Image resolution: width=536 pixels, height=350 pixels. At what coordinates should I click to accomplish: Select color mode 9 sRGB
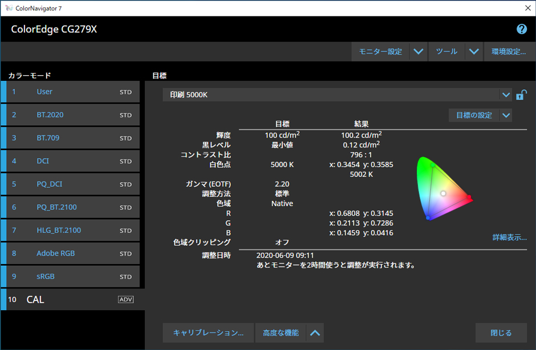point(70,277)
